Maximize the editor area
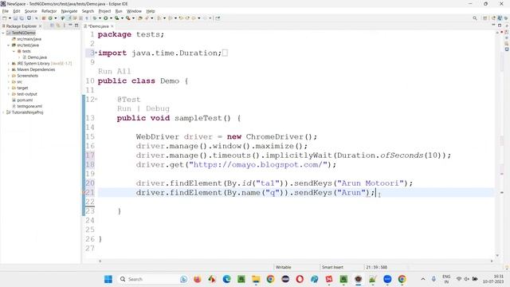Viewport: 510px width, 287px height. [500, 26]
